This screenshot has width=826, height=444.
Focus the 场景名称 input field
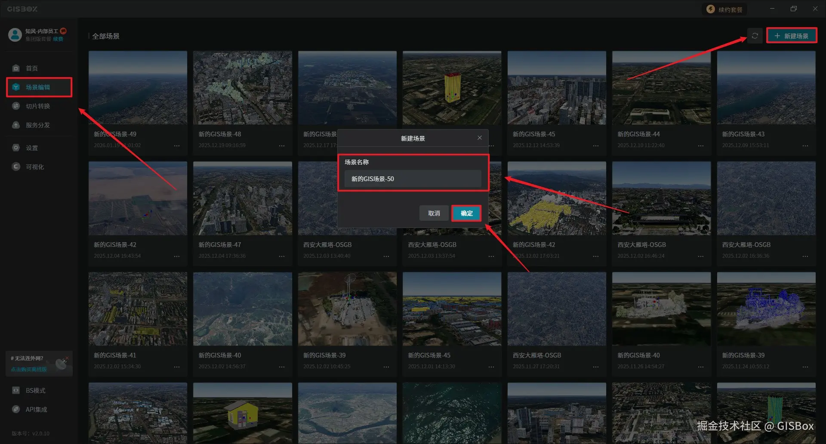[413, 179]
